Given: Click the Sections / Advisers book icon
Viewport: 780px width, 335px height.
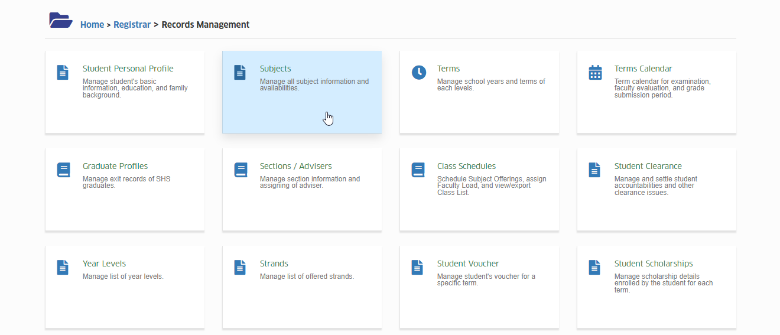Looking at the screenshot, I should click(x=240, y=170).
